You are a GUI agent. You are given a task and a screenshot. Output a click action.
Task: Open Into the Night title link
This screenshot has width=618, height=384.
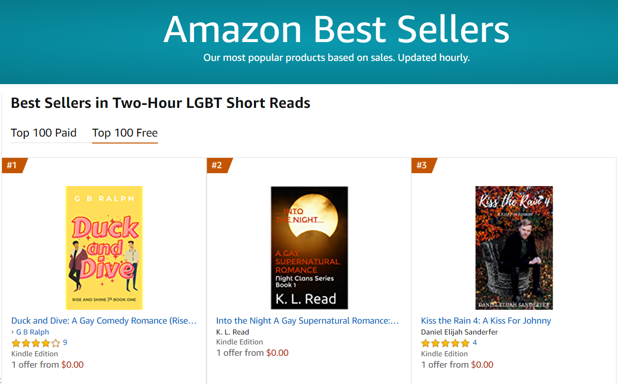click(308, 321)
